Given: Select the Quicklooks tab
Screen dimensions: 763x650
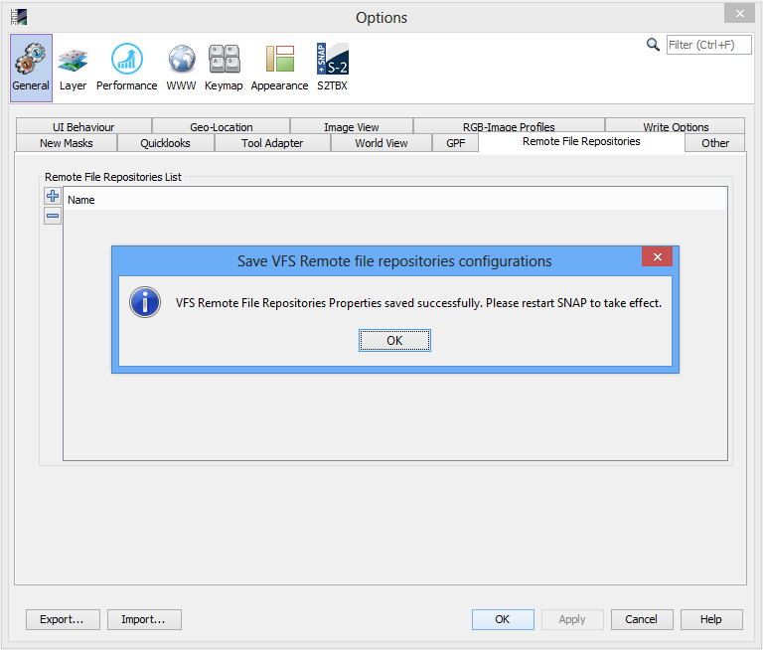Looking at the screenshot, I should coord(166,143).
